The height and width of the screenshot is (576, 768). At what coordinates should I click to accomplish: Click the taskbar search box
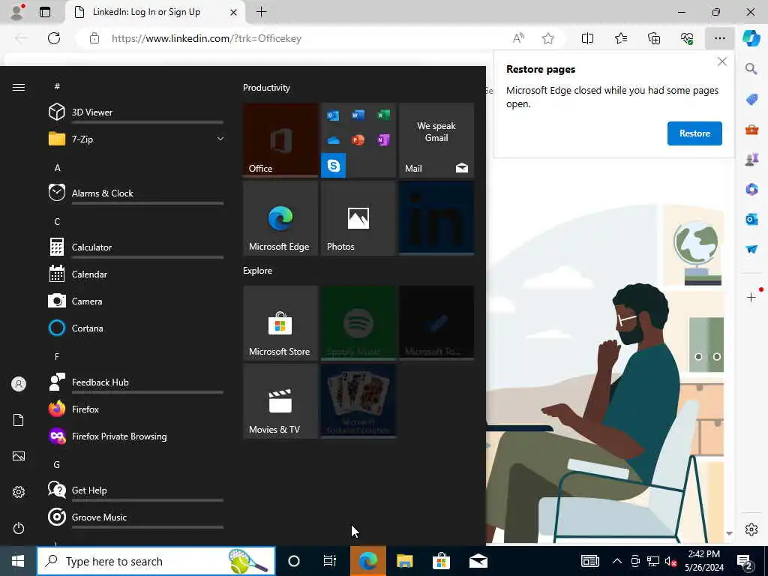pyautogui.click(x=156, y=561)
